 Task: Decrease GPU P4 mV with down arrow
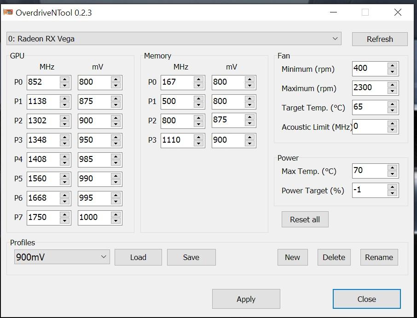pyautogui.click(x=116, y=163)
